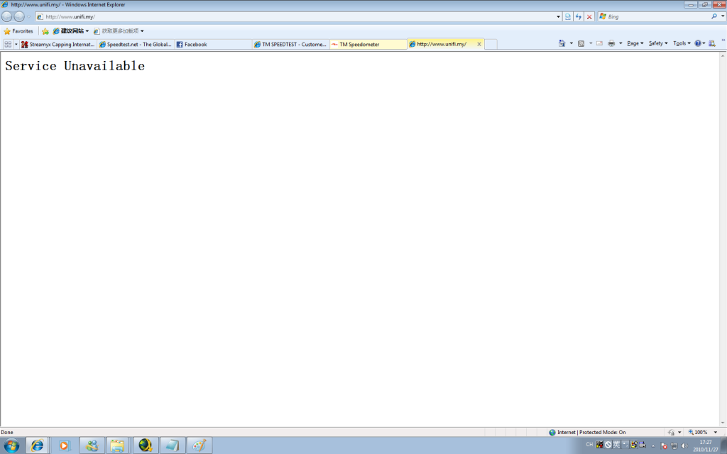Switch to the TM Speedometer tab
Screen dimensions: 727x454
[367, 44]
